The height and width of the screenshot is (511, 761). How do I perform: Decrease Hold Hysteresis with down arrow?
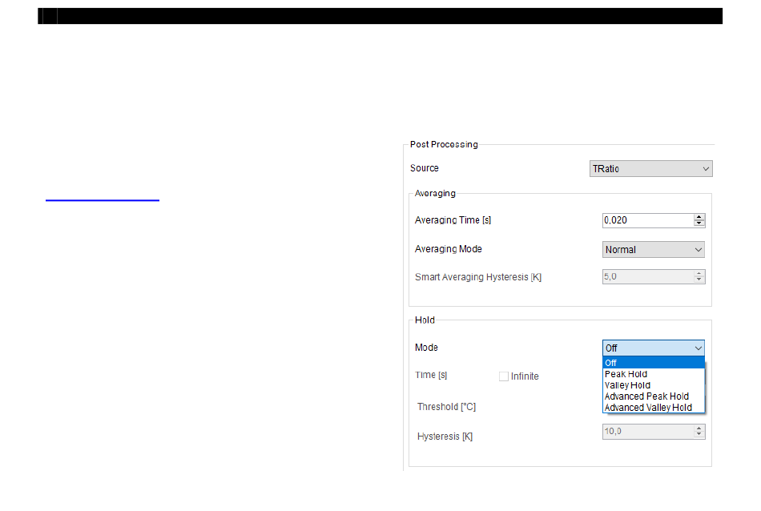coord(699,435)
